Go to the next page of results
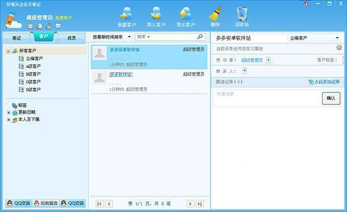This screenshot has height=212, width=347. click(190, 203)
